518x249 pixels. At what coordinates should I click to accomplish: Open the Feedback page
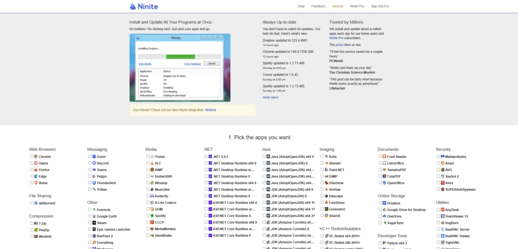coord(319,6)
